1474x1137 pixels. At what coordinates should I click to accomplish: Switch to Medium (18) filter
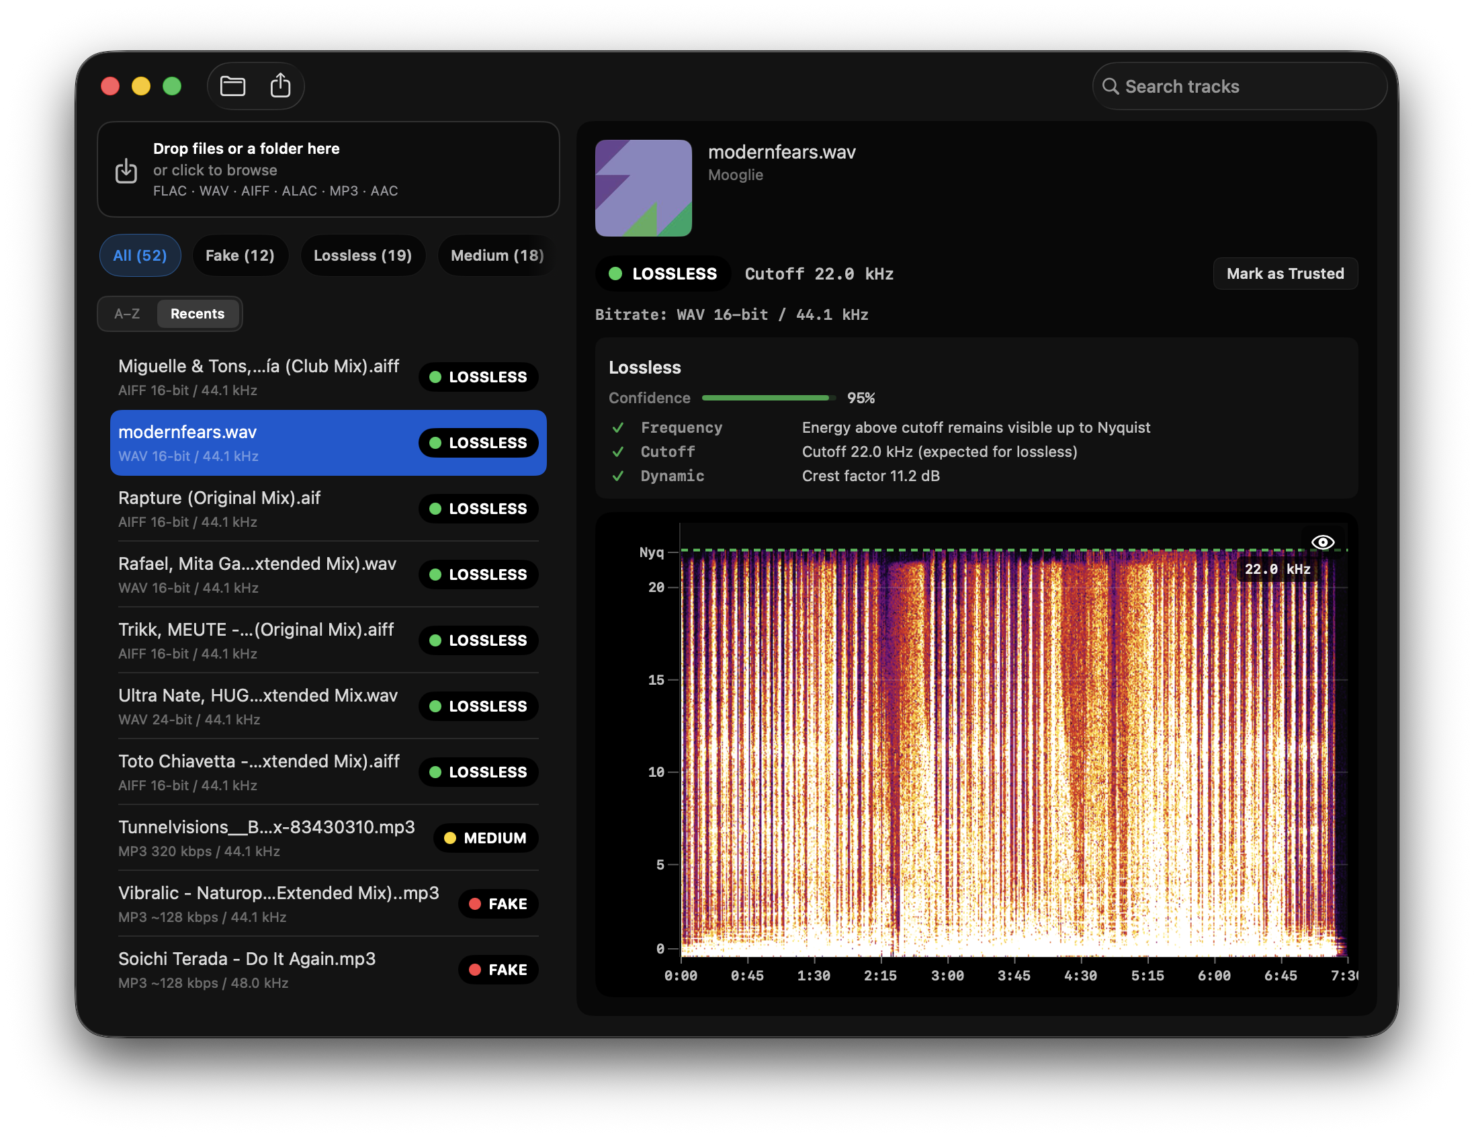496,255
